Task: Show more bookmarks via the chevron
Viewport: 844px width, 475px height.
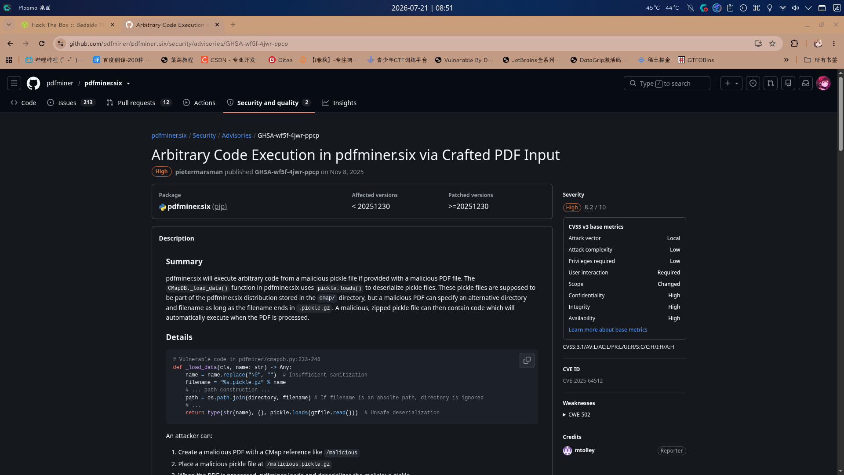Action: (786, 60)
